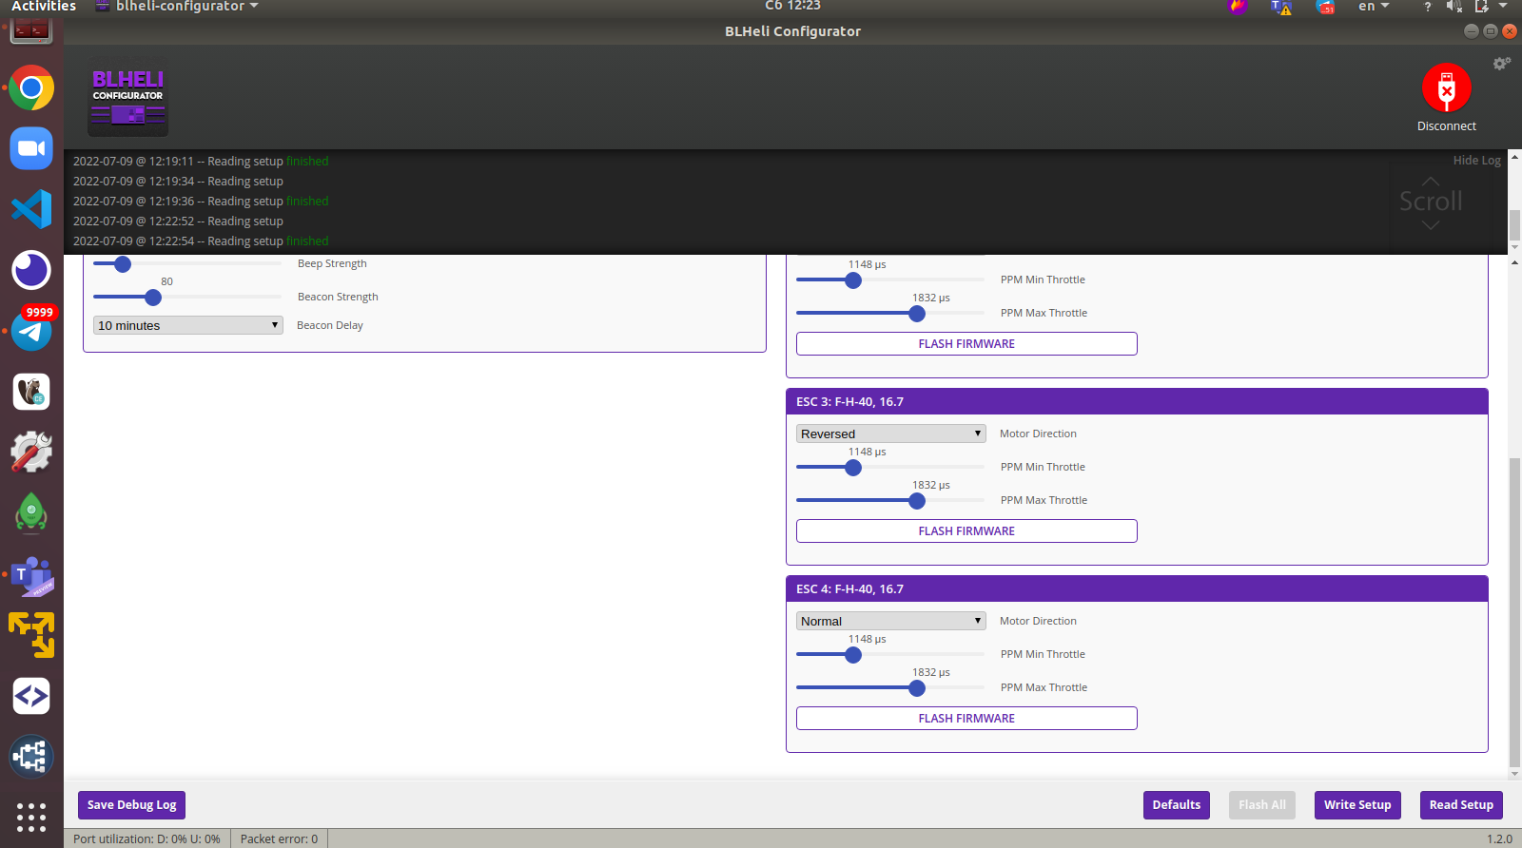Launch Google Chrome from the dock
Viewport: 1522px width, 848px height.
coord(31,88)
